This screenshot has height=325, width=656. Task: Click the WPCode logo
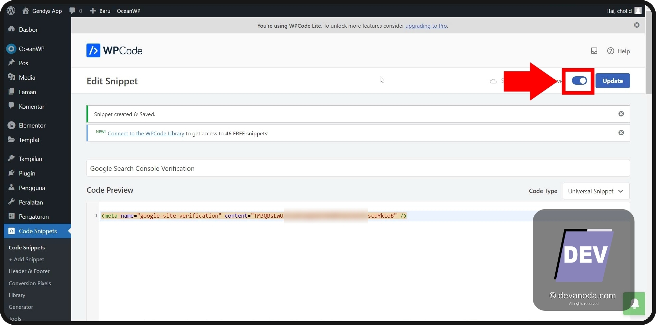pyautogui.click(x=114, y=51)
